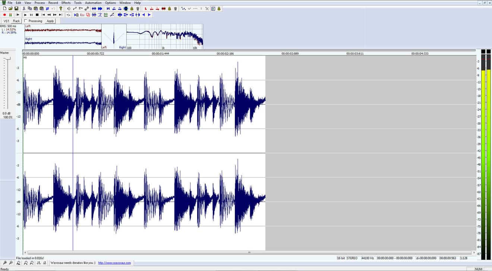Open the wavosaur.com website link

pos(114,263)
